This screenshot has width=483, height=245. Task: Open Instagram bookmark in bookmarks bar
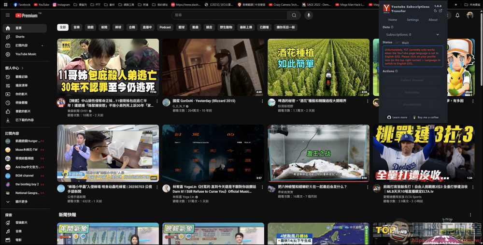pos(61,5)
